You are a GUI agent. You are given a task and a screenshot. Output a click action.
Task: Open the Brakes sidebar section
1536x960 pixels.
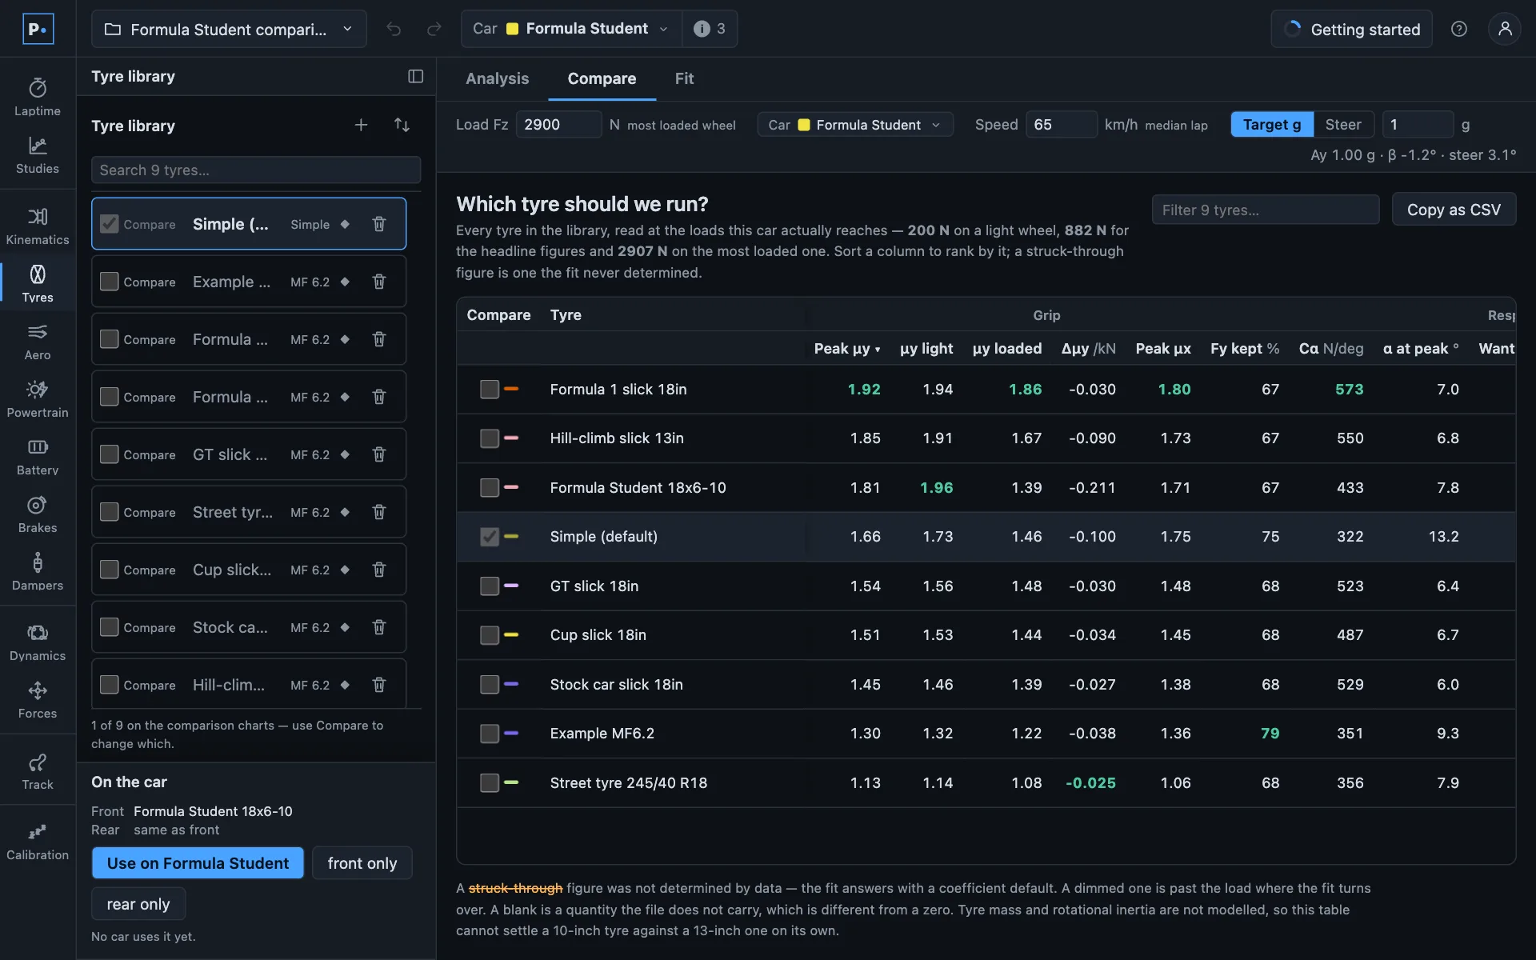(x=38, y=514)
